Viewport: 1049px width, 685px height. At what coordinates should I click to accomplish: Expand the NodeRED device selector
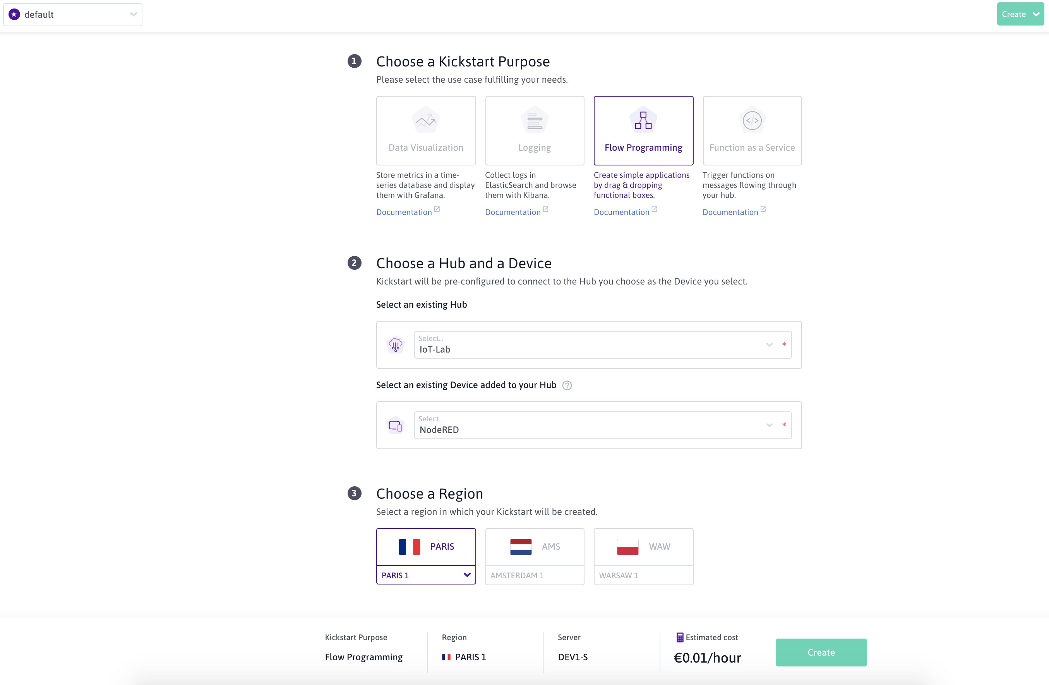coord(769,425)
